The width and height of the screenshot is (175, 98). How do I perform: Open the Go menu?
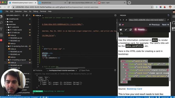(x=30, y=11)
